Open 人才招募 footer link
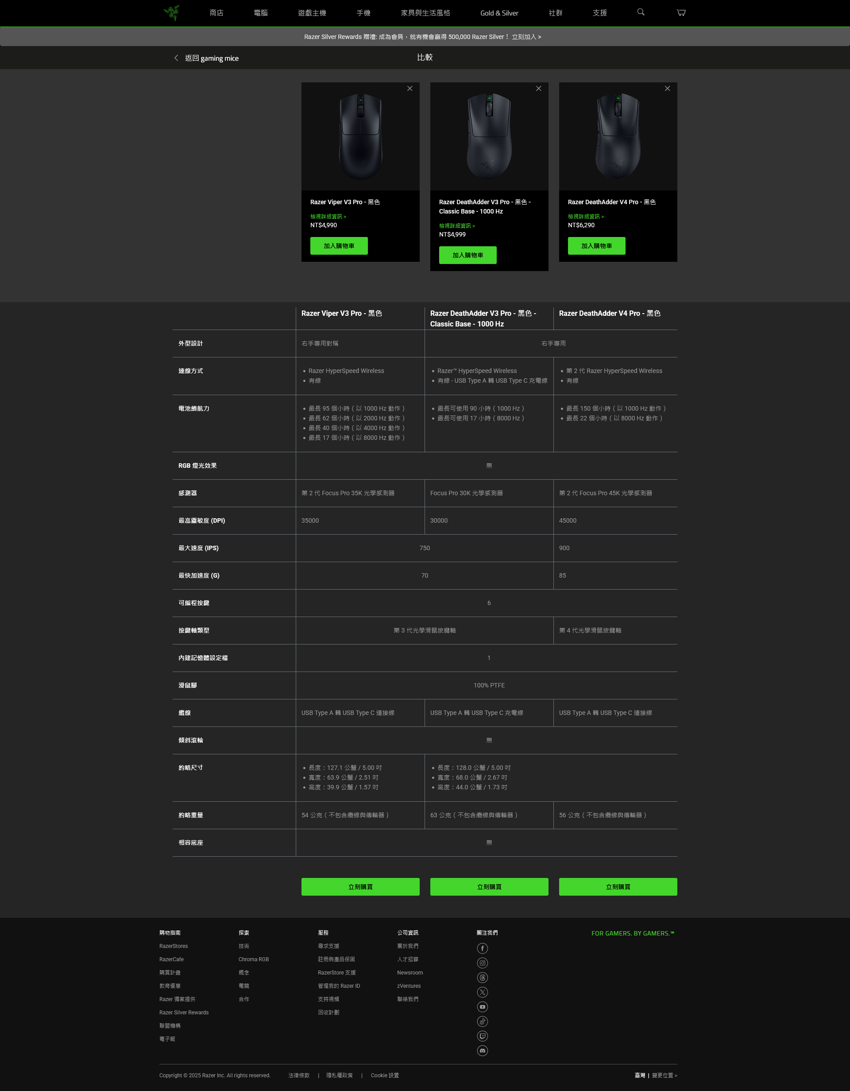This screenshot has height=1091, width=850. pyautogui.click(x=408, y=959)
